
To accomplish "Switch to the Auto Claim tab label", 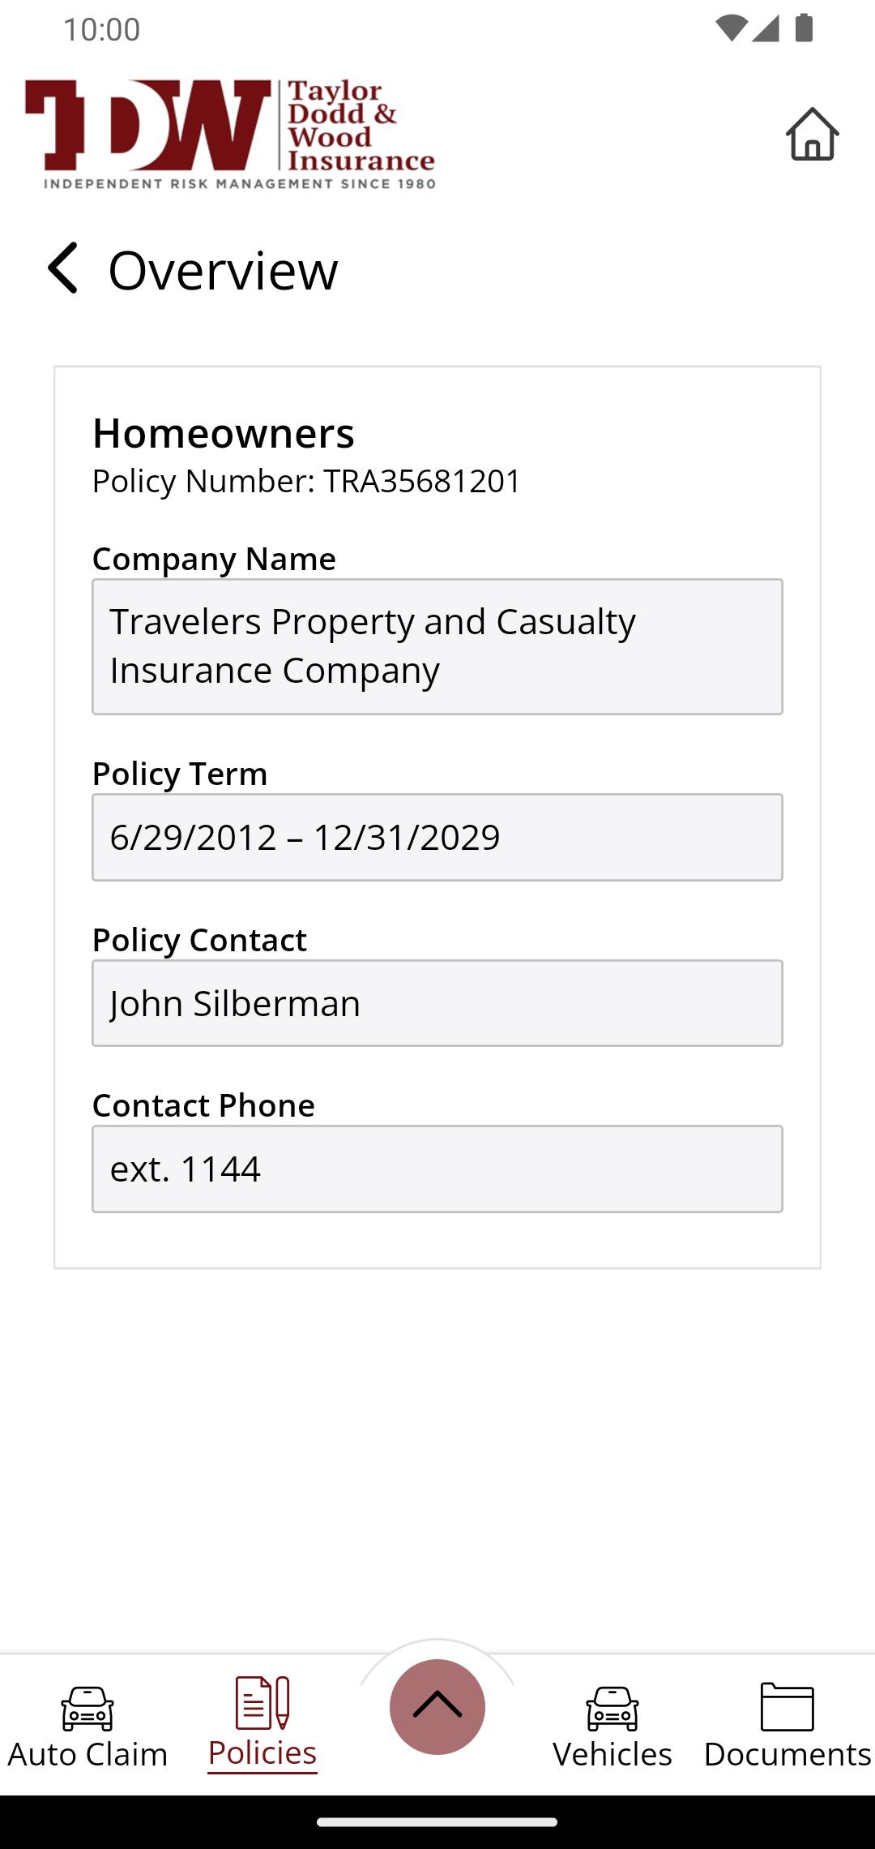I will point(87,1754).
